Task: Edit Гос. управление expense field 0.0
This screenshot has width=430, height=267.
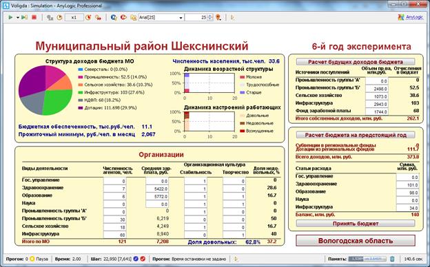Action: tap(407, 177)
